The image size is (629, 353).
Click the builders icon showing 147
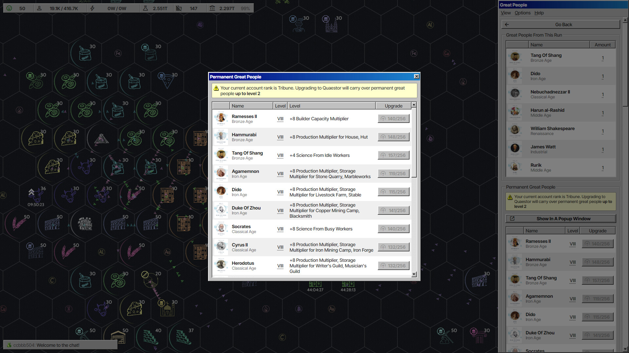[x=179, y=8]
